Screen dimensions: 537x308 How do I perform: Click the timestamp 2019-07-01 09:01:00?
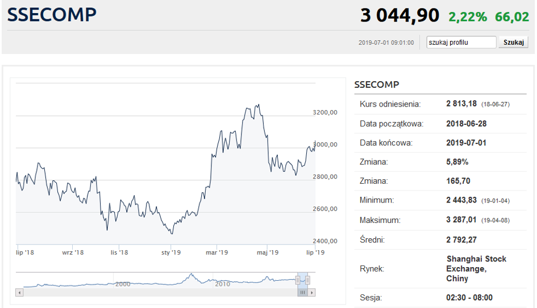386,43
